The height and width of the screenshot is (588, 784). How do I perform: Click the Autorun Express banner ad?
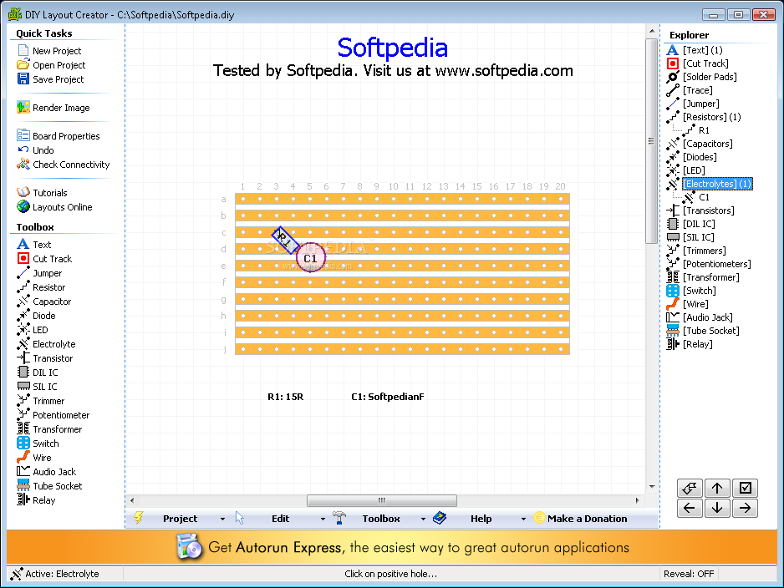click(392, 548)
